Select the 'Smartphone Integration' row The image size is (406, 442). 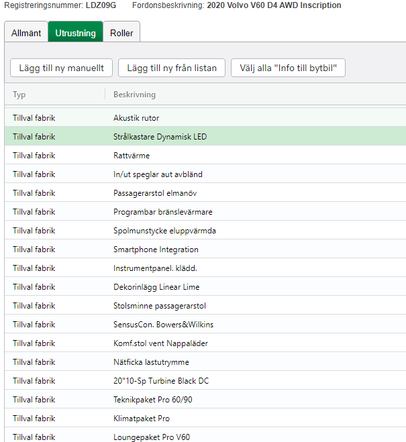(x=205, y=250)
